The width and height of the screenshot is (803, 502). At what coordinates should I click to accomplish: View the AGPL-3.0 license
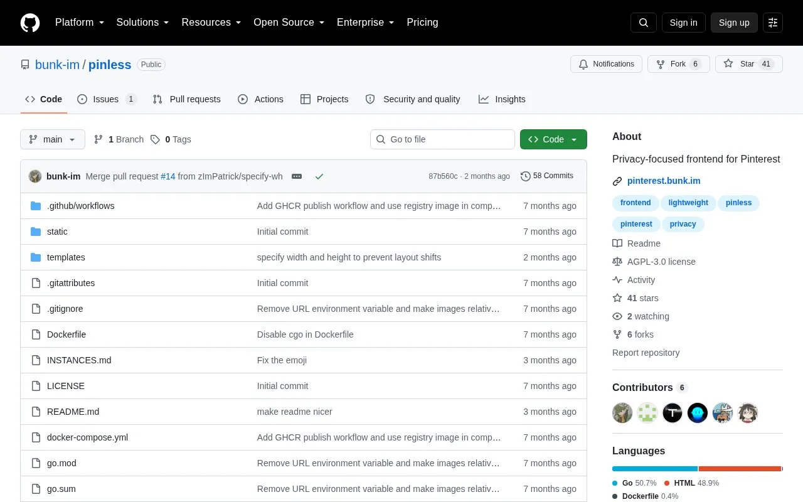[x=654, y=262]
